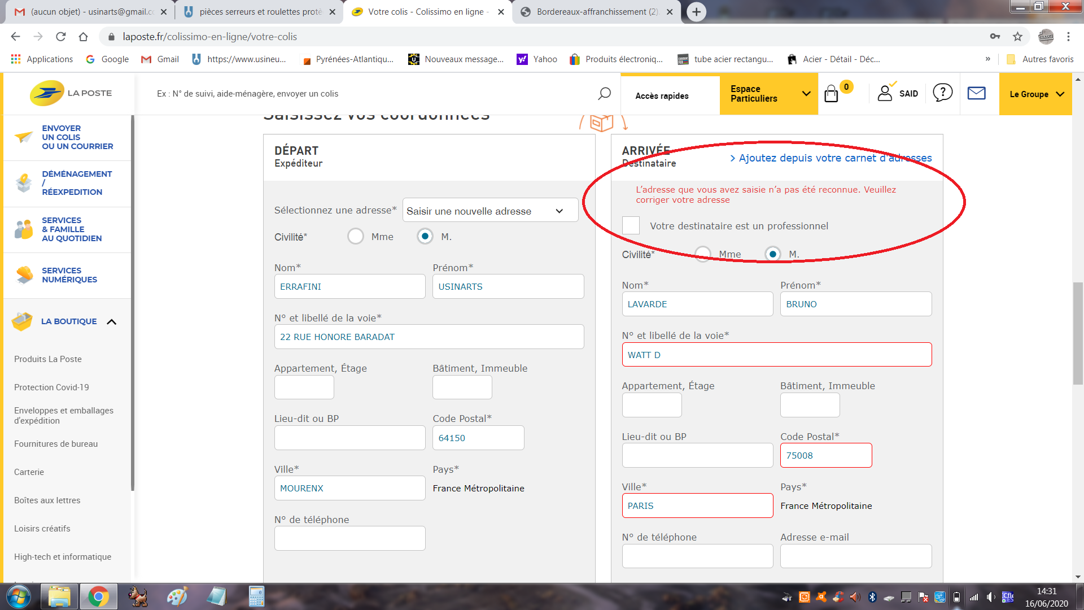The width and height of the screenshot is (1084, 610).
Task: Switch to the Gmail '(aucun objet)' tab
Action: (90, 12)
